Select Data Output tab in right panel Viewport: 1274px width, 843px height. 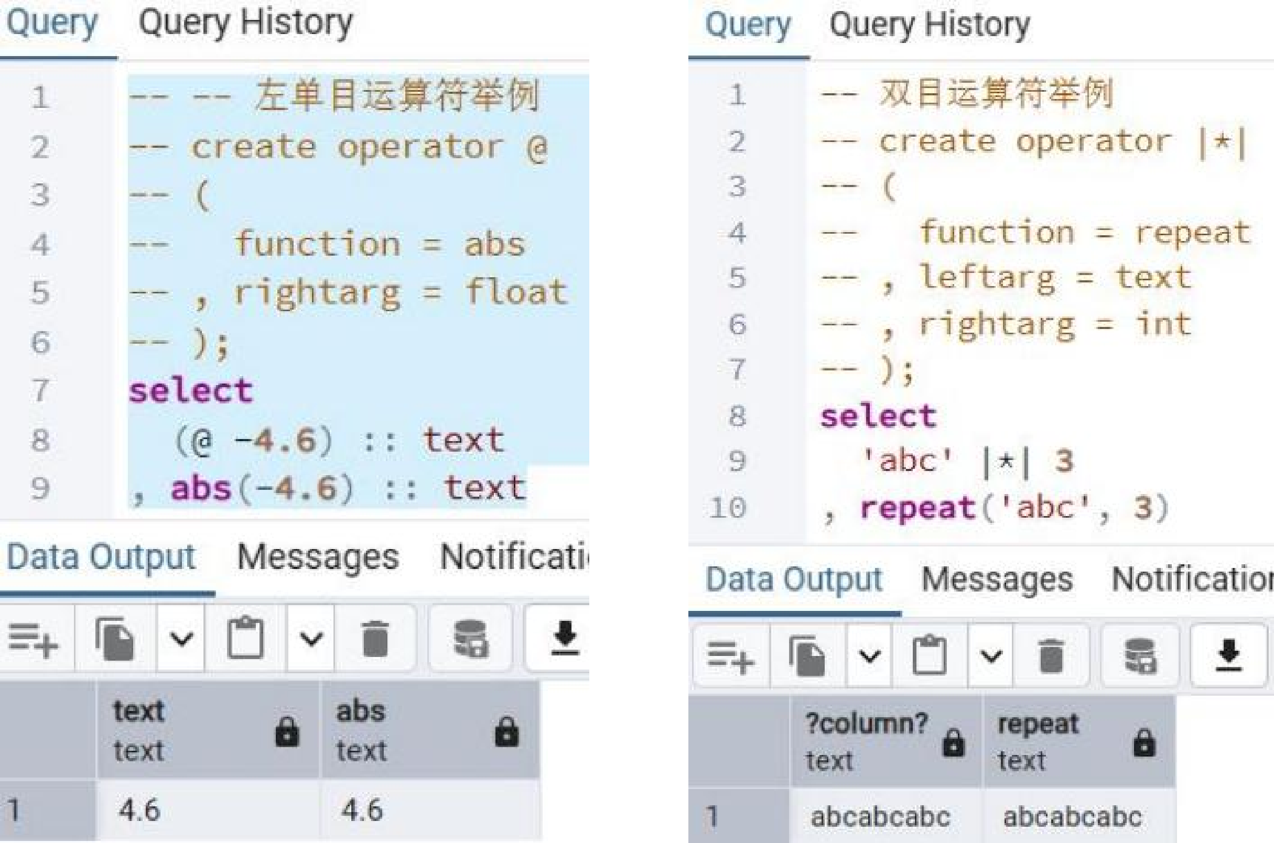[794, 579]
